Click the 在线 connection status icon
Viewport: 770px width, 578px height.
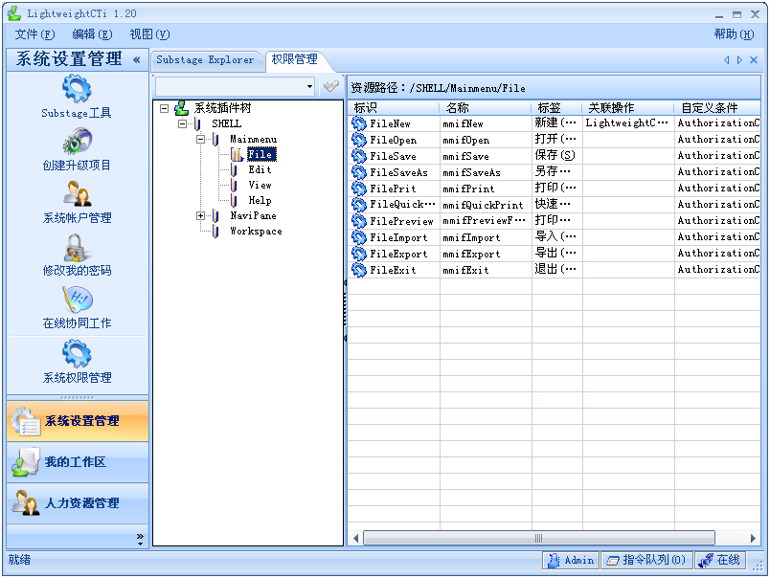tap(706, 561)
